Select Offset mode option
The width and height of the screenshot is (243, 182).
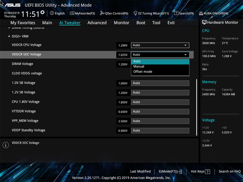(160, 72)
